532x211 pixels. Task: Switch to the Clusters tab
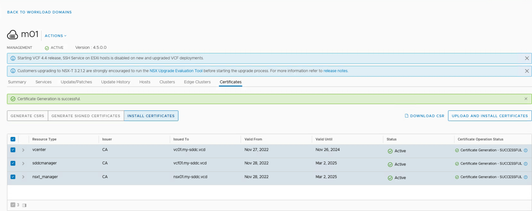(167, 82)
